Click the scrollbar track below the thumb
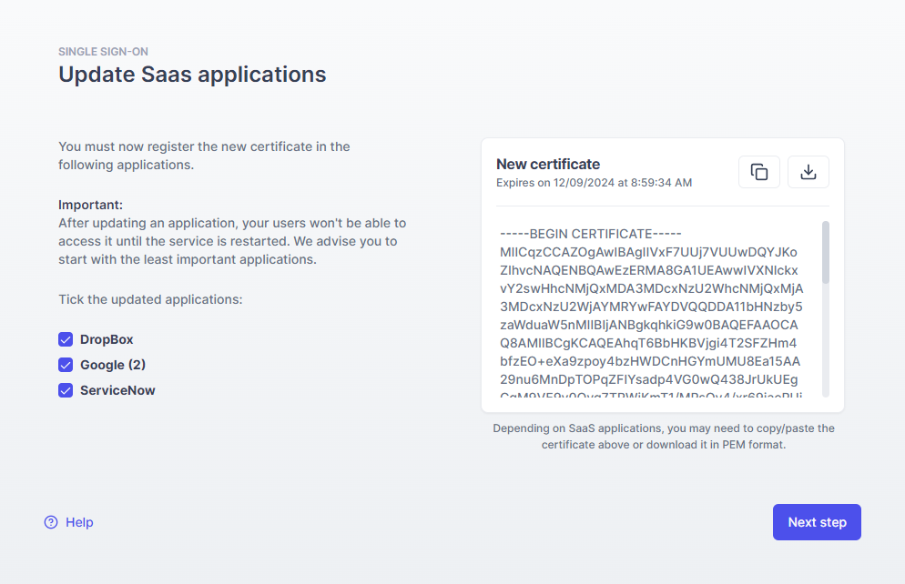Image resolution: width=905 pixels, height=584 pixels. (826, 346)
